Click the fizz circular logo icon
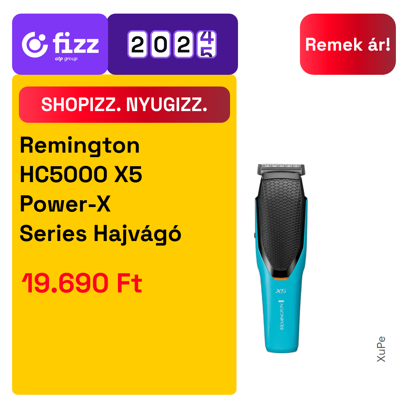The height and width of the screenshot is (408, 408). point(35,45)
